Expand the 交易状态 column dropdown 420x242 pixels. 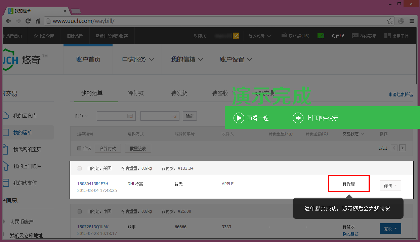pyautogui.click(x=353, y=133)
